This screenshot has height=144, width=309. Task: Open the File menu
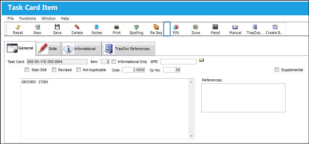pyautogui.click(x=11, y=18)
